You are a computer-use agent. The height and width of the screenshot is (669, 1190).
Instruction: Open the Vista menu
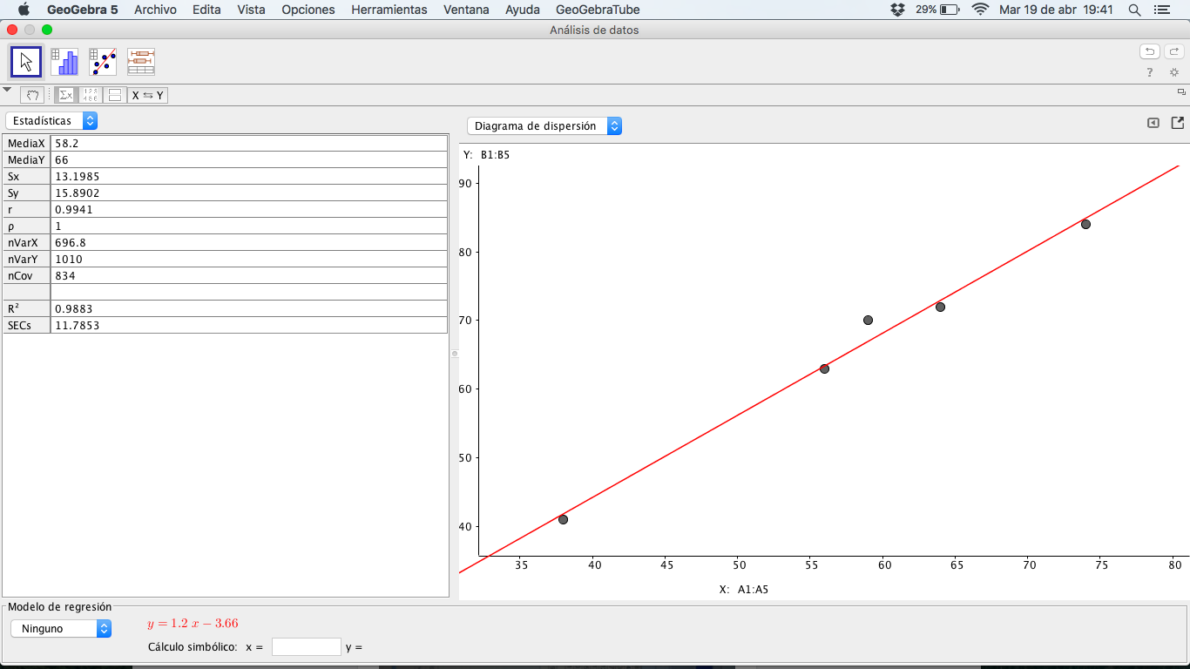(x=251, y=10)
